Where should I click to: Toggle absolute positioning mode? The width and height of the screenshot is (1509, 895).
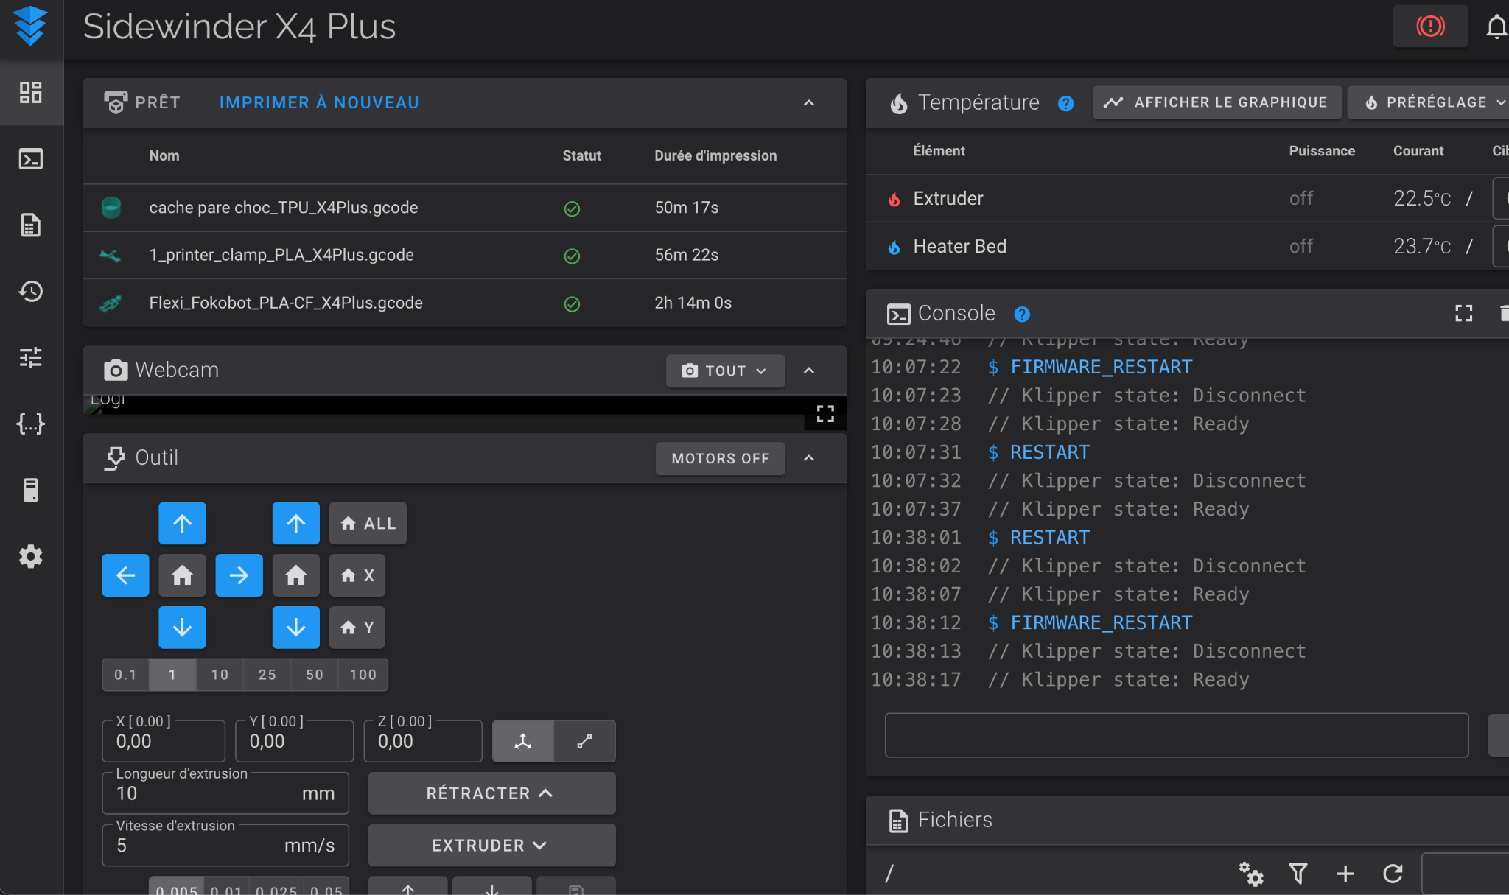coord(522,741)
